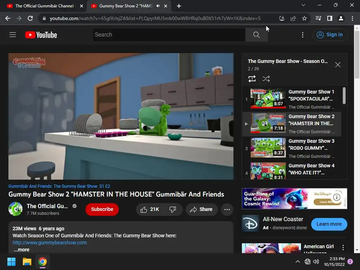Go to the YouTube home logo
Image resolution: width=360 pixels, height=270 pixels.
click(x=41, y=35)
